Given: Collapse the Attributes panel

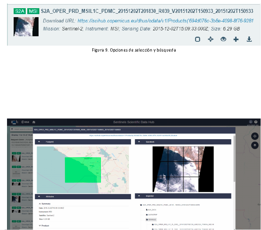Looking at the screenshot, I should tap(39, 196).
